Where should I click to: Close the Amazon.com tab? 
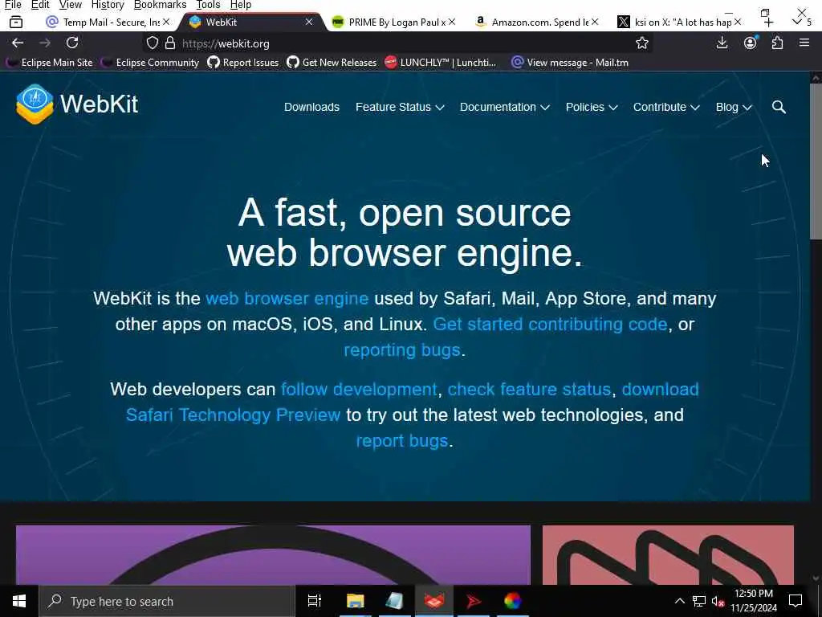595,22
